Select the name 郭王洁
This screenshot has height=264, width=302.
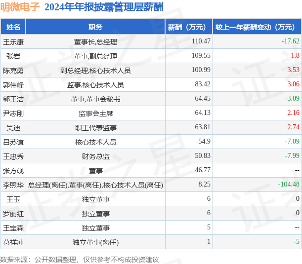(x=13, y=99)
